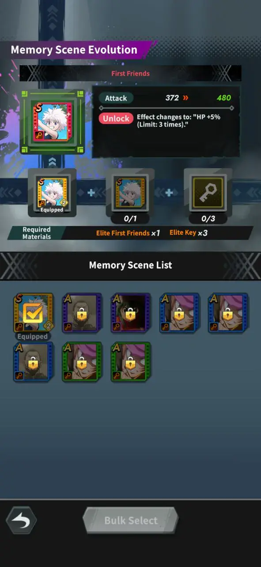Tap the upward chevrons below result card
This screenshot has width=261, height=567.
(x=52, y=162)
